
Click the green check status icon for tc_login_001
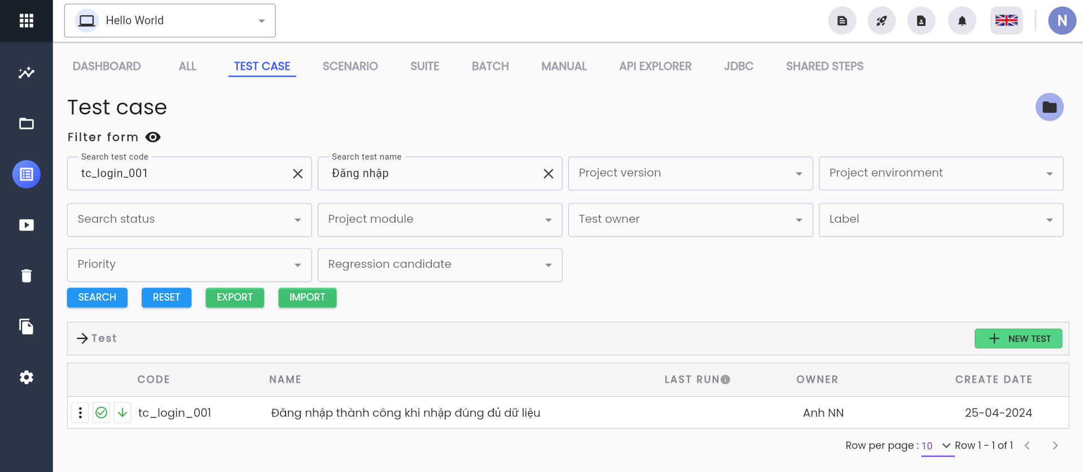101,413
